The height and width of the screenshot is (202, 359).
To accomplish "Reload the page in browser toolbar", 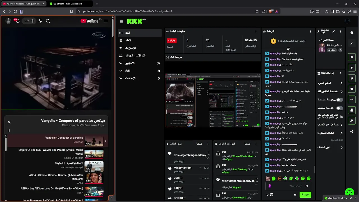I will [x=15, y=11].
